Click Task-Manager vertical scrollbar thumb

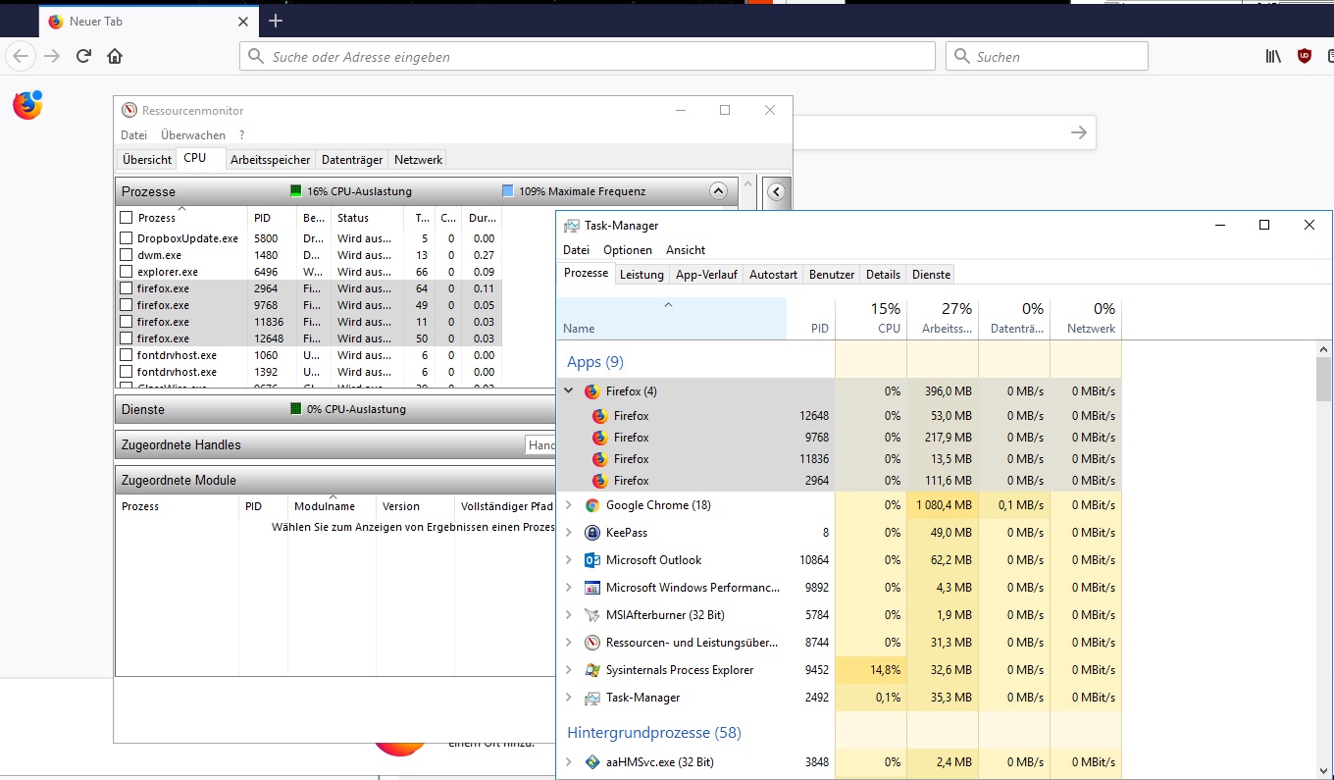pos(1324,379)
